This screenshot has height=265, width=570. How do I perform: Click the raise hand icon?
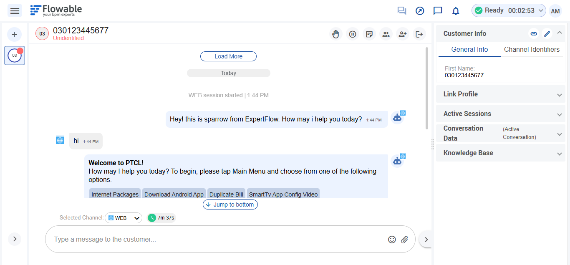pyautogui.click(x=335, y=34)
